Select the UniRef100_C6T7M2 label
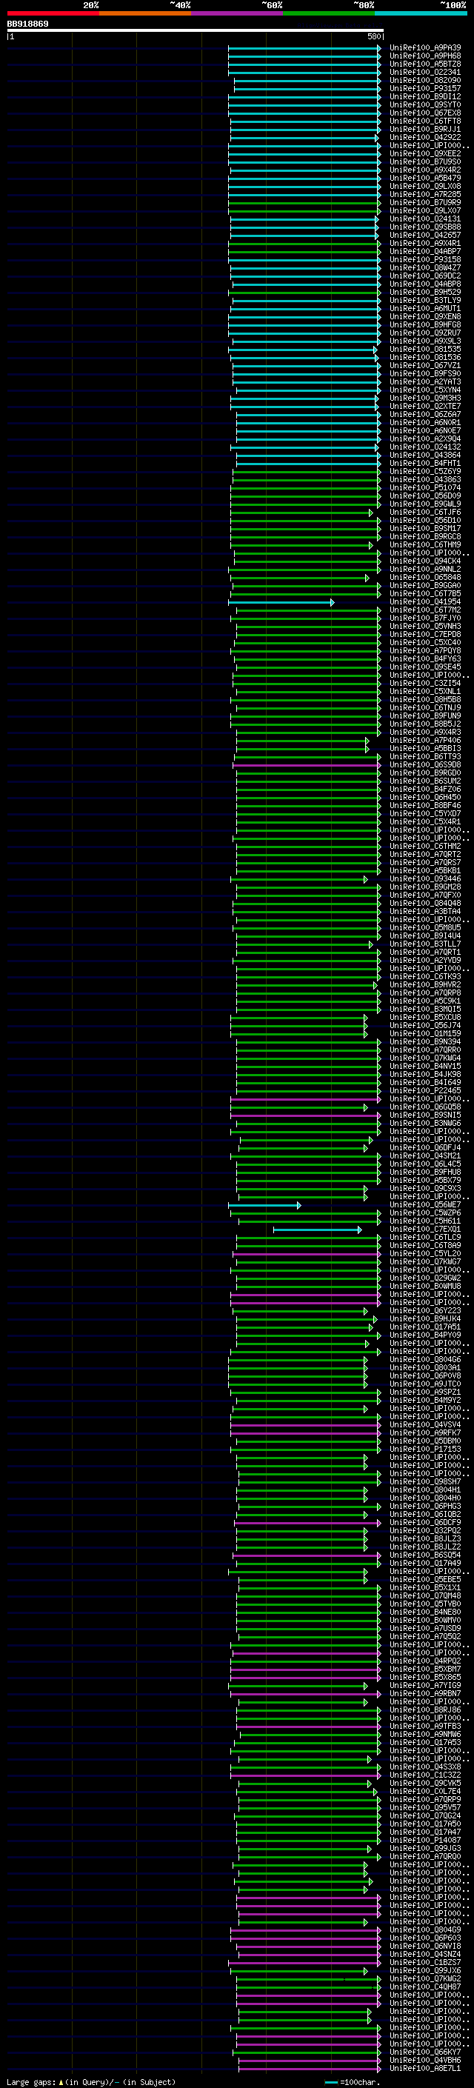 425,610
